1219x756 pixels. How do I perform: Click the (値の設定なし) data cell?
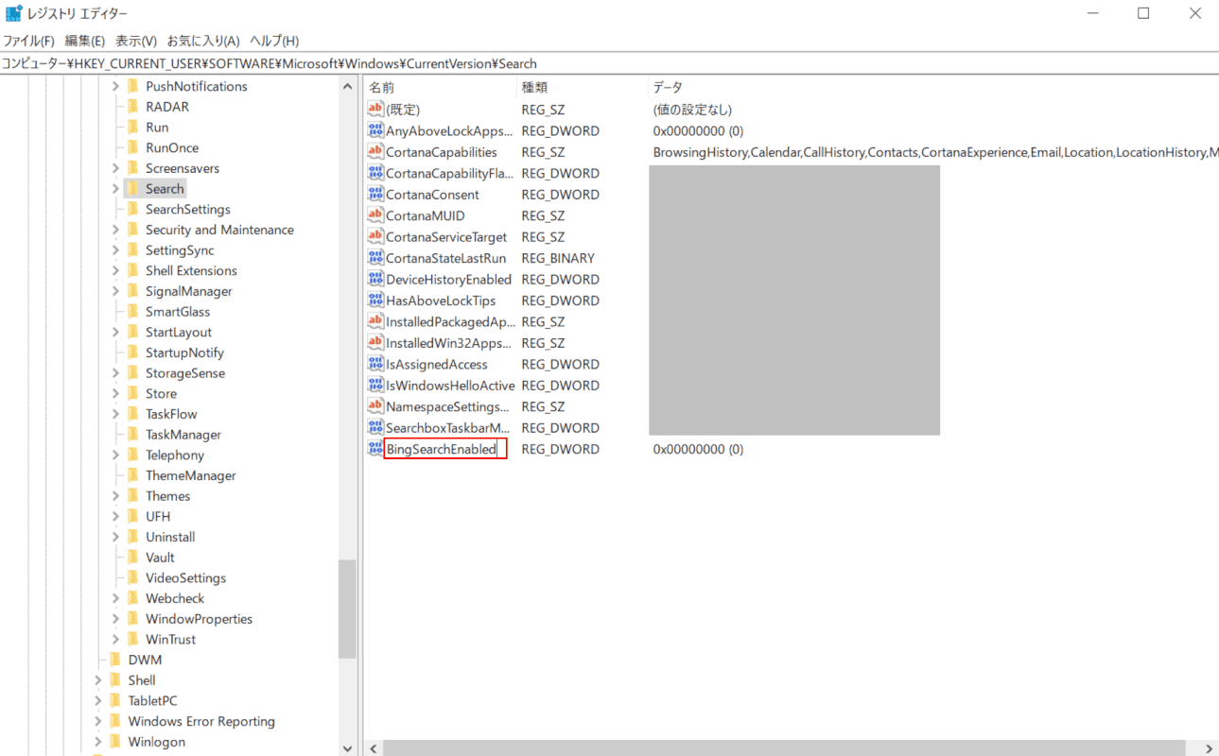click(x=692, y=110)
